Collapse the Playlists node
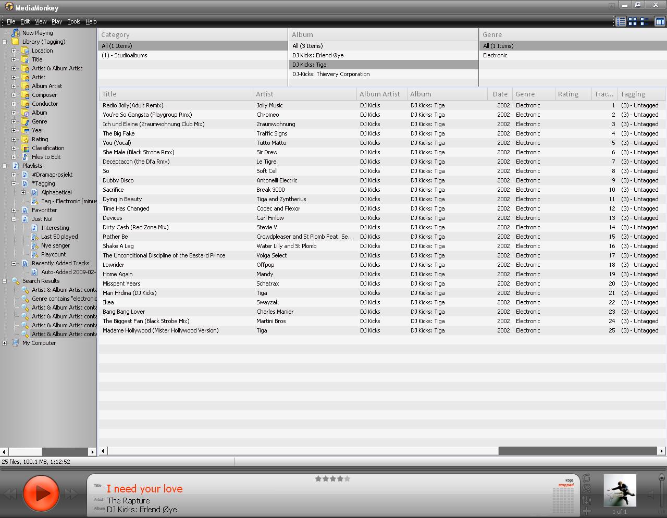 tap(5, 166)
